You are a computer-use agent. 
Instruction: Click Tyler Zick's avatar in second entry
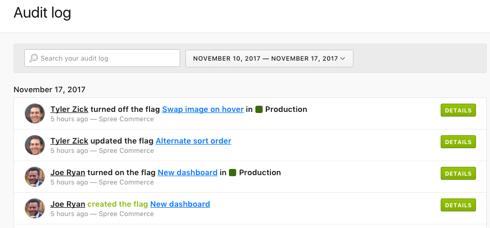[35, 146]
